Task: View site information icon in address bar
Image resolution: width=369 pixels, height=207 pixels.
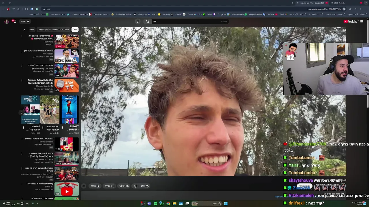Action: 344,9
